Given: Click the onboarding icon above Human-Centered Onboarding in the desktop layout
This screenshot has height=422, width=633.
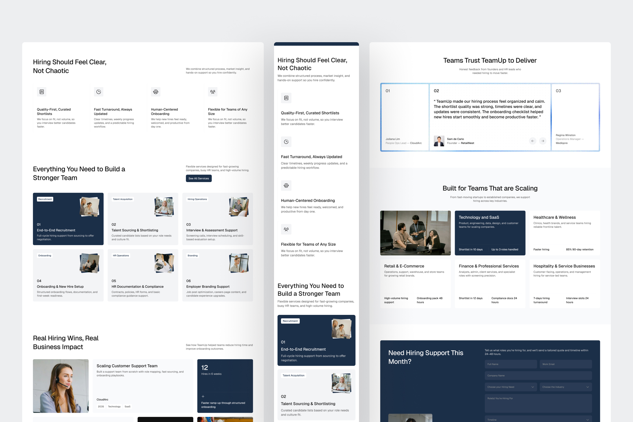Looking at the screenshot, I should 156,92.
